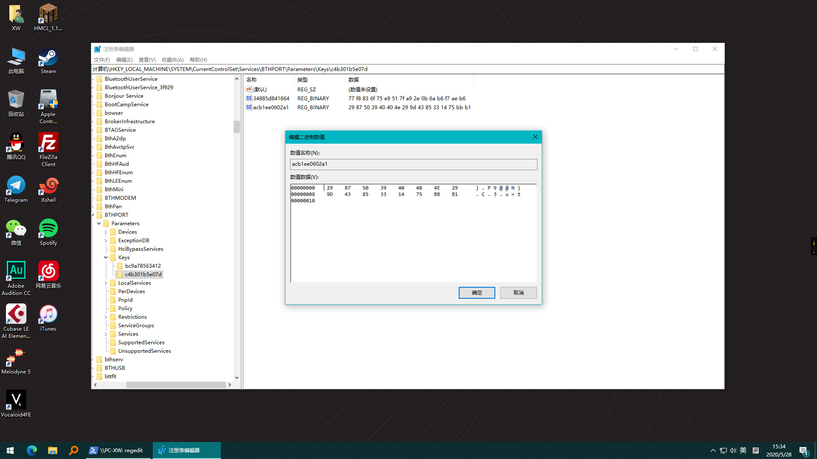Expand the Devices tree node

(106, 232)
